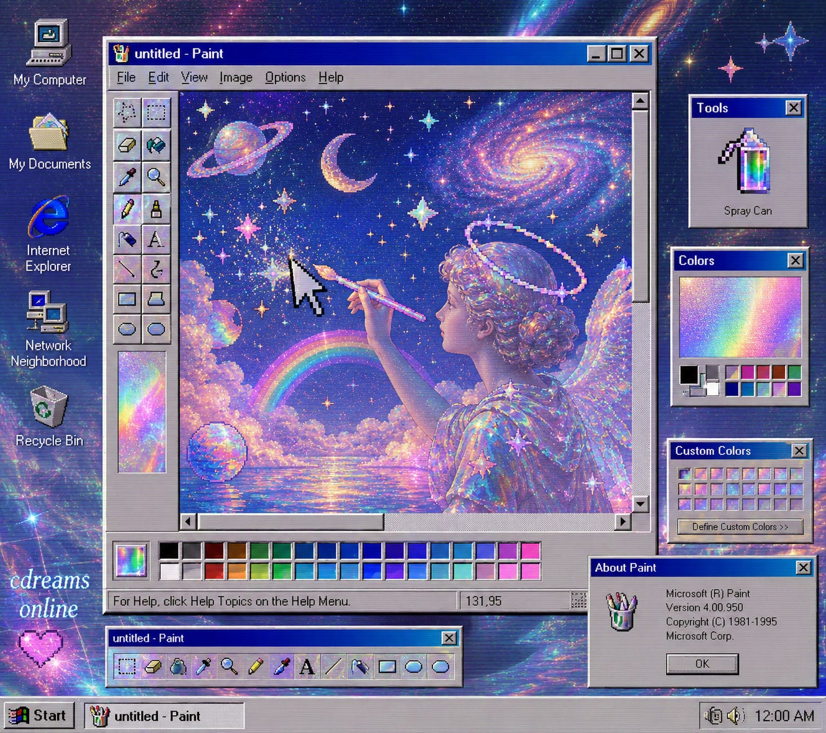Select dashed selection tool in horizontal tool strip
The height and width of the screenshot is (733, 826).
(x=127, y=667)
